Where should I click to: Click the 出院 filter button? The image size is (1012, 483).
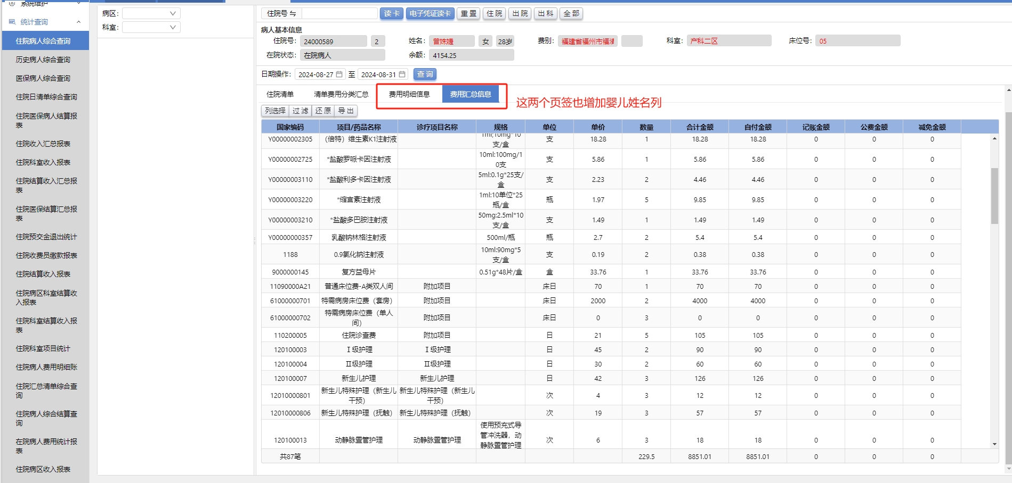point(520,13)
